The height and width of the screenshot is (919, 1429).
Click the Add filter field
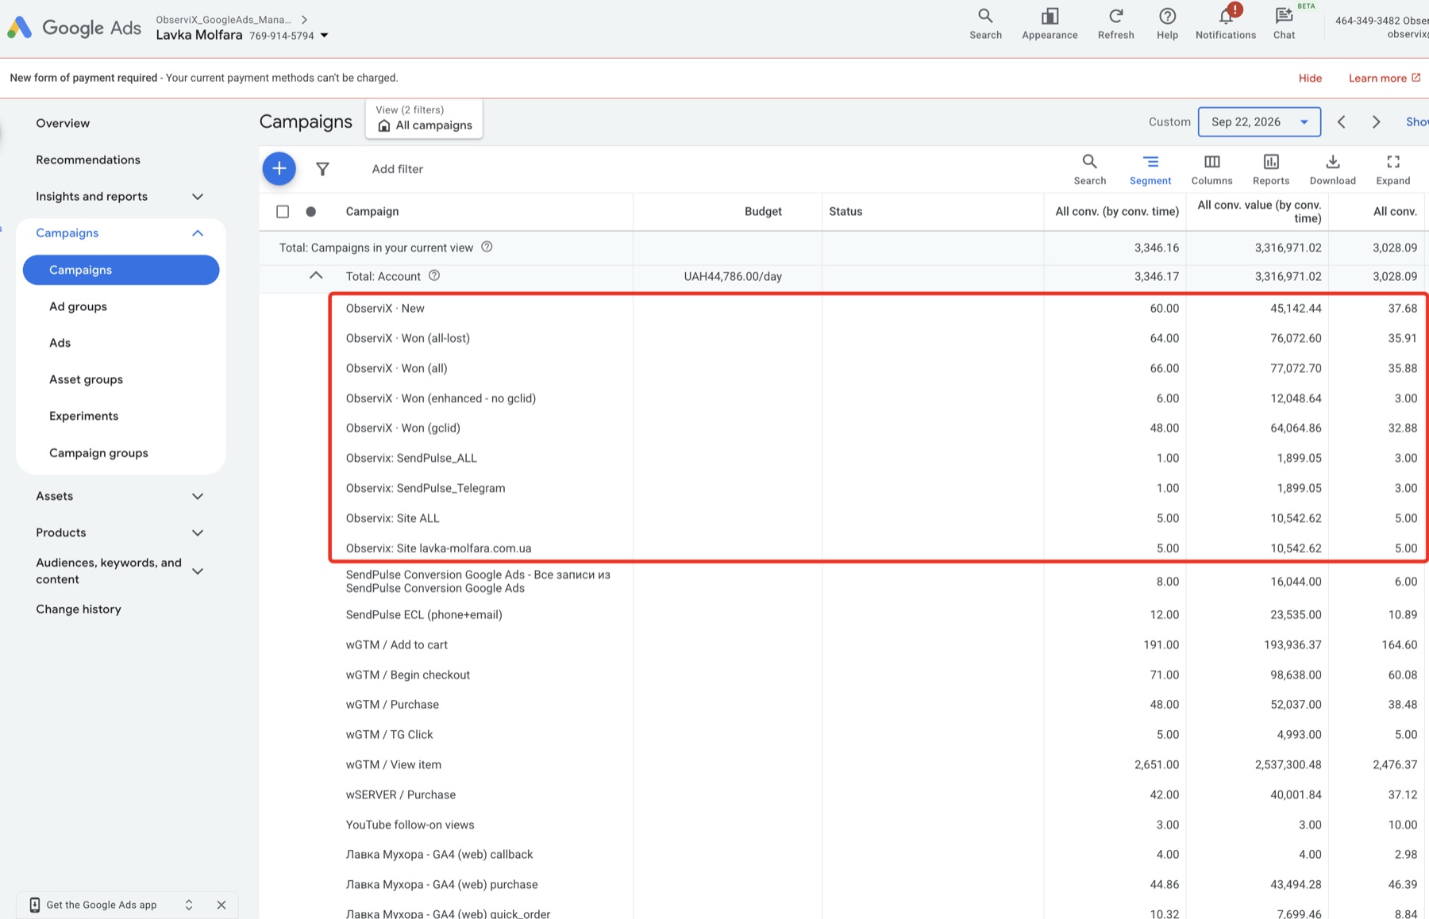coord(398,169)
